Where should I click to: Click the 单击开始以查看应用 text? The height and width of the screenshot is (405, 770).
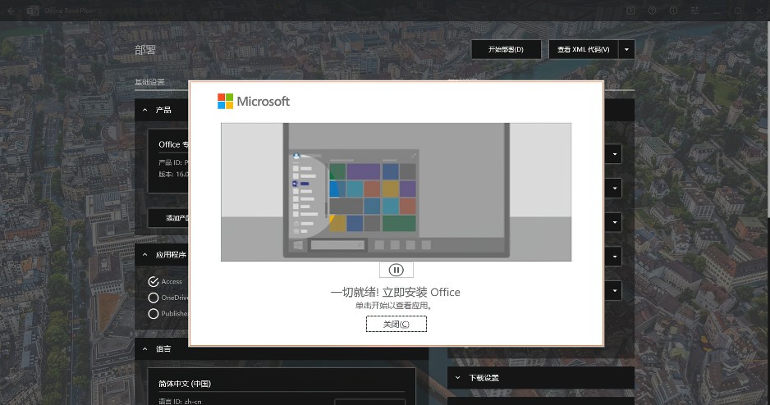coord(393,306)
